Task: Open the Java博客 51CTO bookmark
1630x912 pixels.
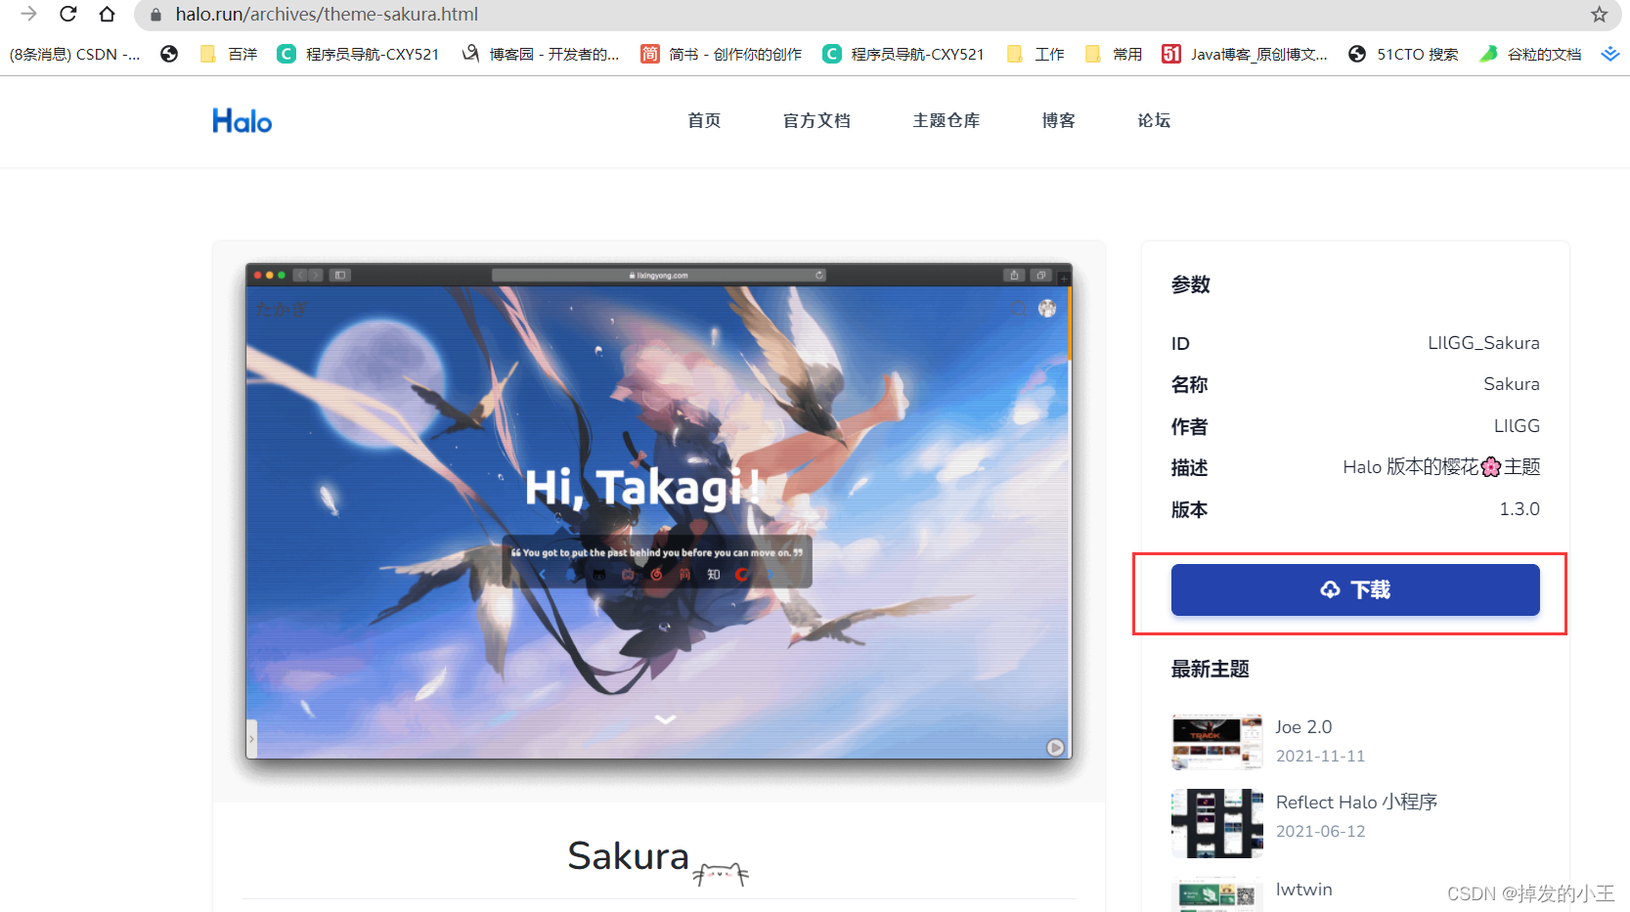Action: (1245, 54)
